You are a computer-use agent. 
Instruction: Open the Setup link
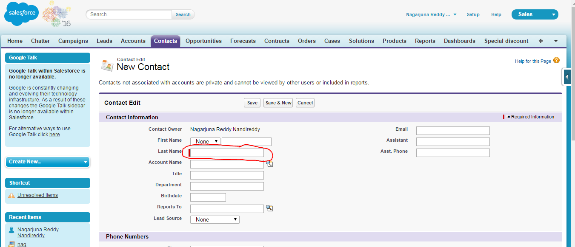coord(473,14)
